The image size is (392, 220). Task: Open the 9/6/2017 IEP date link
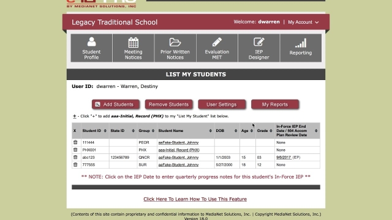point(284,158)
